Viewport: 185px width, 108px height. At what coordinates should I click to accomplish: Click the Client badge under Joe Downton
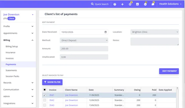11,18
